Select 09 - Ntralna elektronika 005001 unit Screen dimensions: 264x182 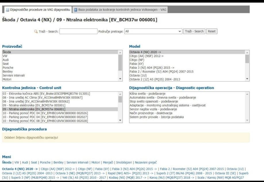60,105
